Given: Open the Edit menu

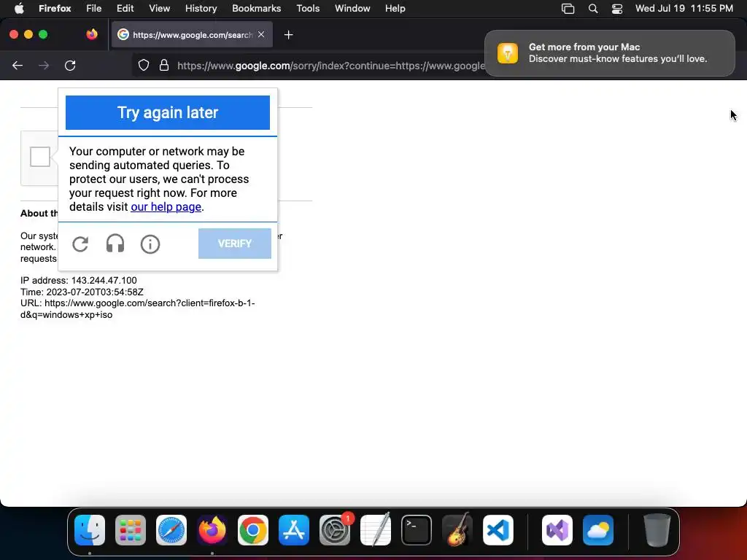Looking at the screenshot, I should (125, 8).
